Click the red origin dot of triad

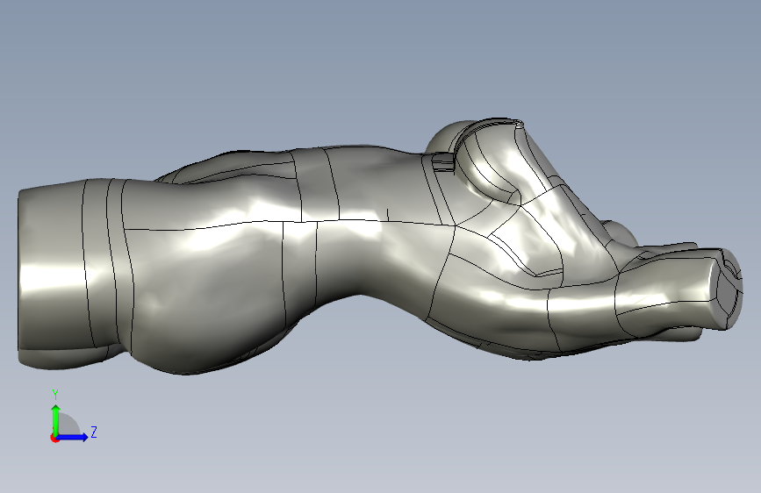pyautogui.click(x=54, y=438)
